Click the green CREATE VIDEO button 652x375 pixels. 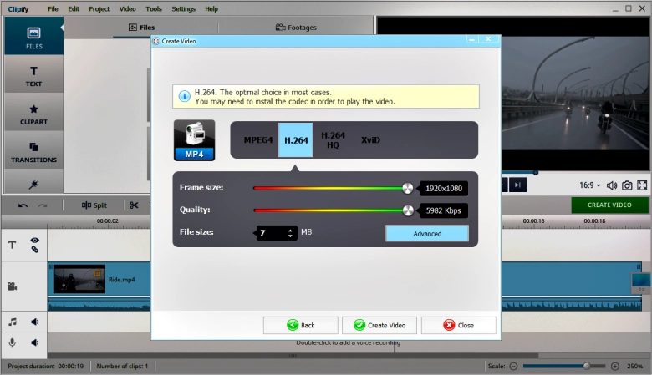point(609,205)
